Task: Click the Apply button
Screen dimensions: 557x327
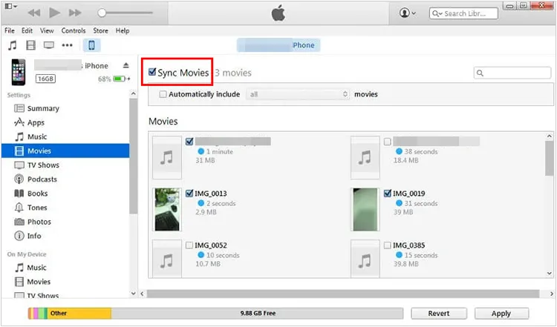Action: [501, 314]
